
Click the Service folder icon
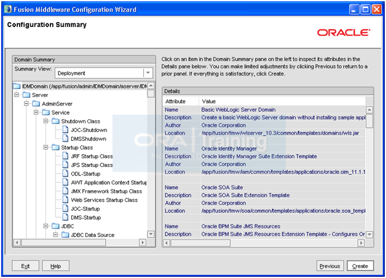pyautogui.click(x=45, y=112)
